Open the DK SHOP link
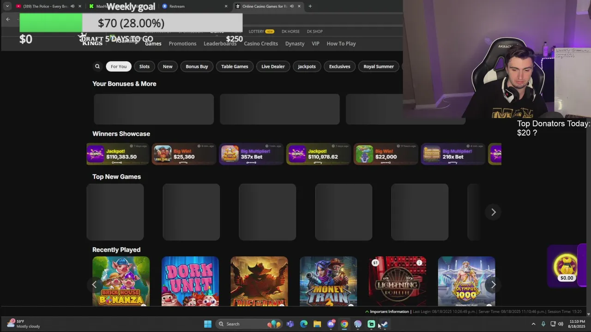 [314, 31]
